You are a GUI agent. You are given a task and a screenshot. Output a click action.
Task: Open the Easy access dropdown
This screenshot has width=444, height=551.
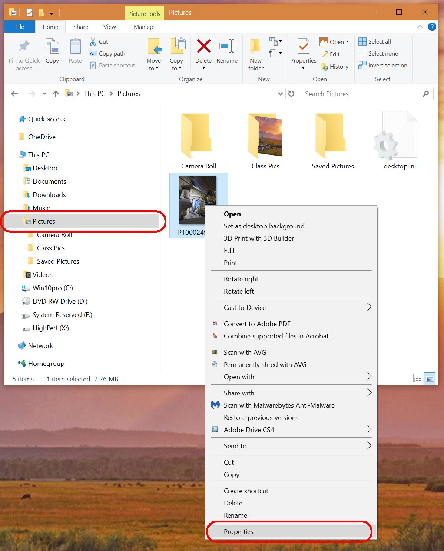[x=275, y=53]
